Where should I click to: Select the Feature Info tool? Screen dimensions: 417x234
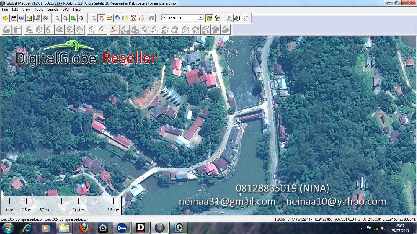(x=117, y=18)
